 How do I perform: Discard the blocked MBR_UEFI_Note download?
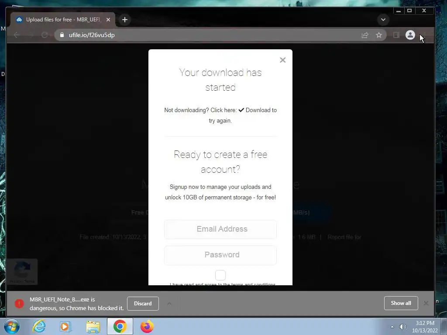[143, 304]
